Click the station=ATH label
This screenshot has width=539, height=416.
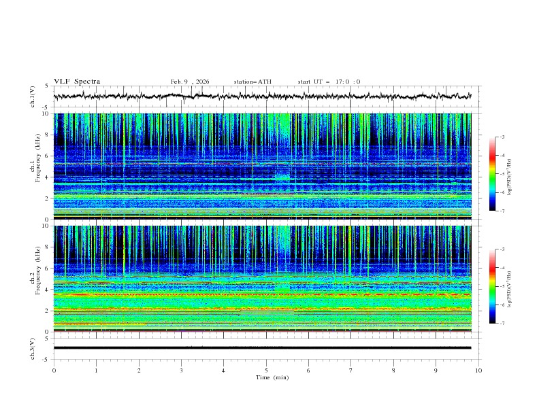coord(252,82)
